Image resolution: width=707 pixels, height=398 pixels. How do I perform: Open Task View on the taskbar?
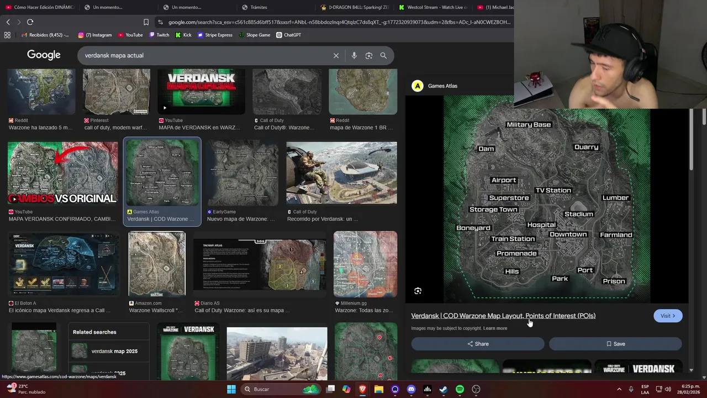[330, 389]
